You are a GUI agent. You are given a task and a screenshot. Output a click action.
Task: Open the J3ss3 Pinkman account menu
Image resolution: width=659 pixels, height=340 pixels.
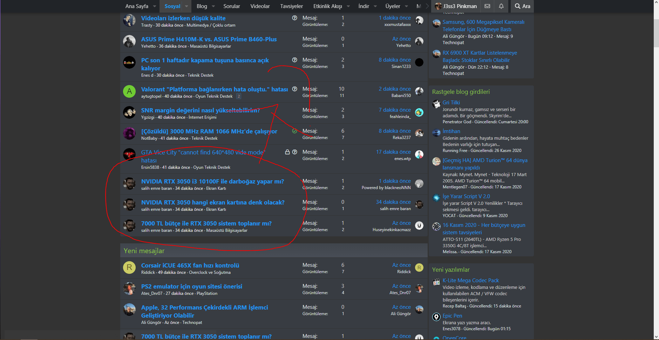pos(456,6)
